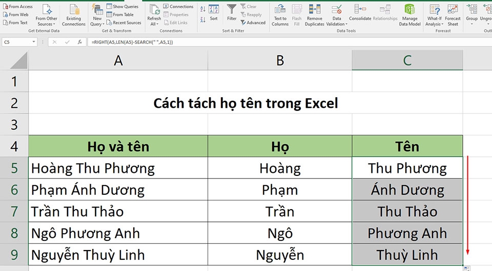Open the Group dropdown
Image resolution: width=492 pixels, height=271 pixels.
click(x=471, y=15)
